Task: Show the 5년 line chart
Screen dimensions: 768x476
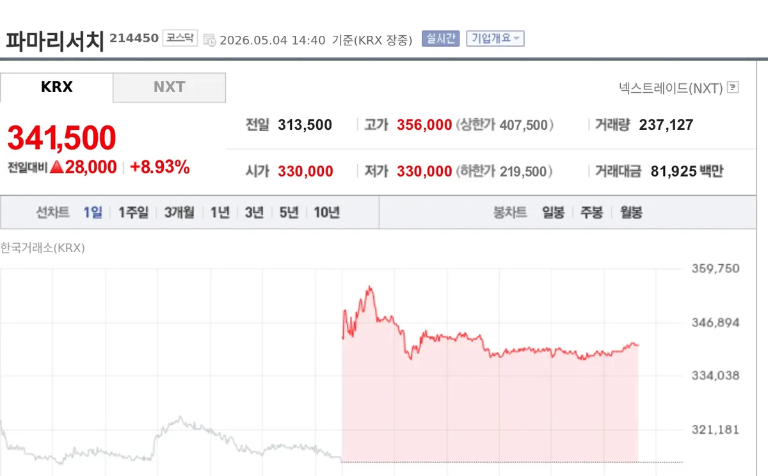Action: [x=289, y=212]
